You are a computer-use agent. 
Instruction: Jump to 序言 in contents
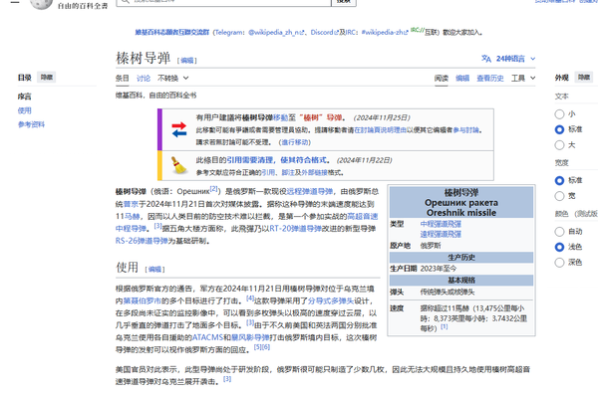pyautogui.click(x=24, y=97)
